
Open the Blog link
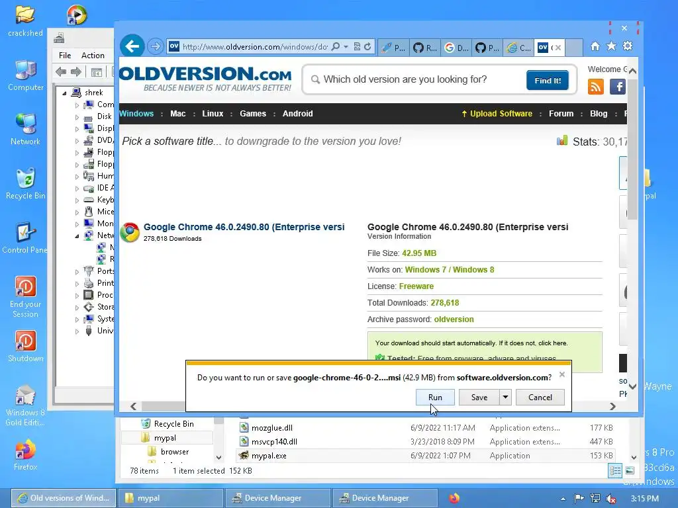[599, 114]
